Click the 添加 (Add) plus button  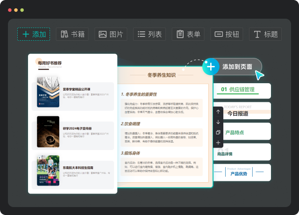pos(34,34)
